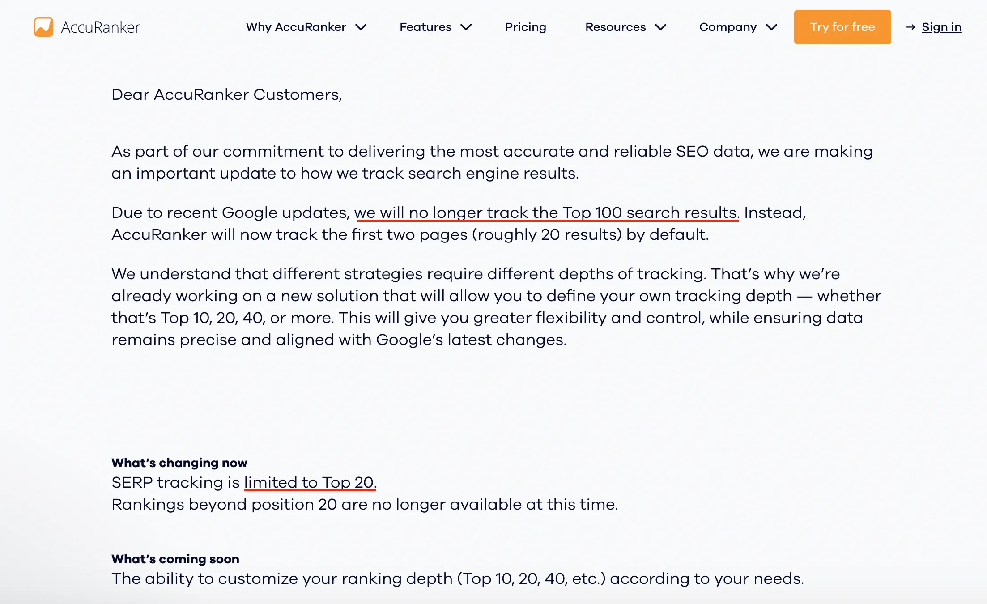This screenshot has height=604, width=987.
Task: Open the Company menu
Action: (727, 27)
